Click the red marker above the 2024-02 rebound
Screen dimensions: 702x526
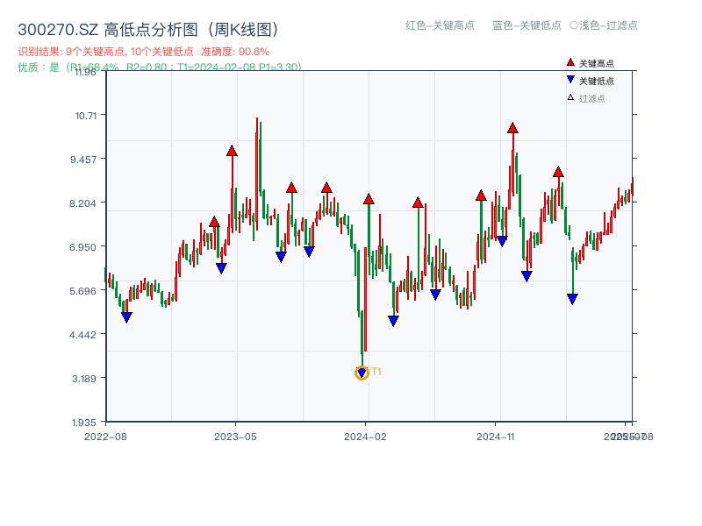tap(369, 199)
